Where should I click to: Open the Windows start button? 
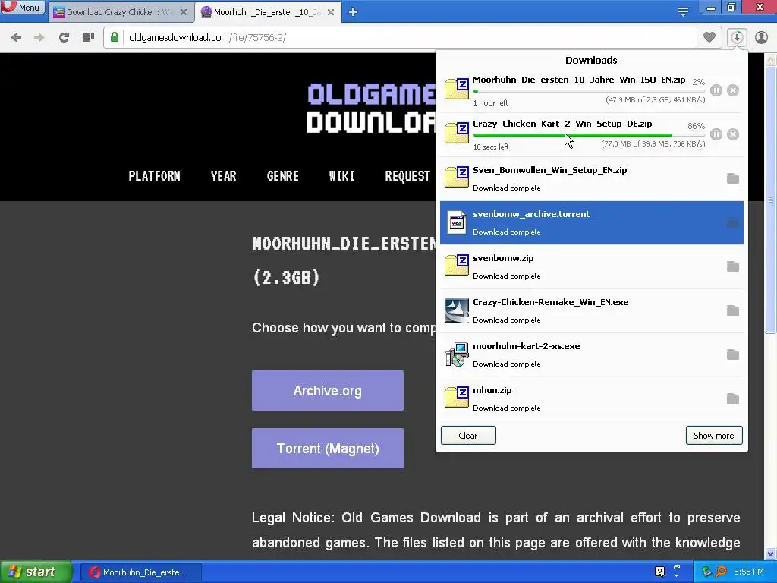[35, 572]
